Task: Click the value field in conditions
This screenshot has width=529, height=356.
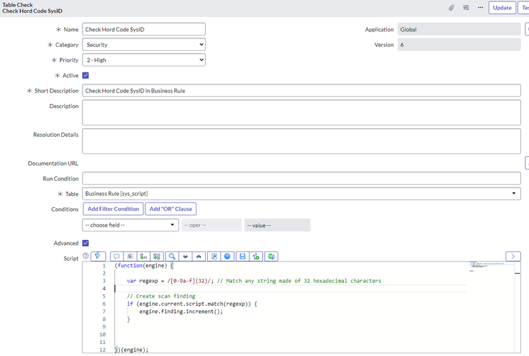Action: tap(278, 225)
